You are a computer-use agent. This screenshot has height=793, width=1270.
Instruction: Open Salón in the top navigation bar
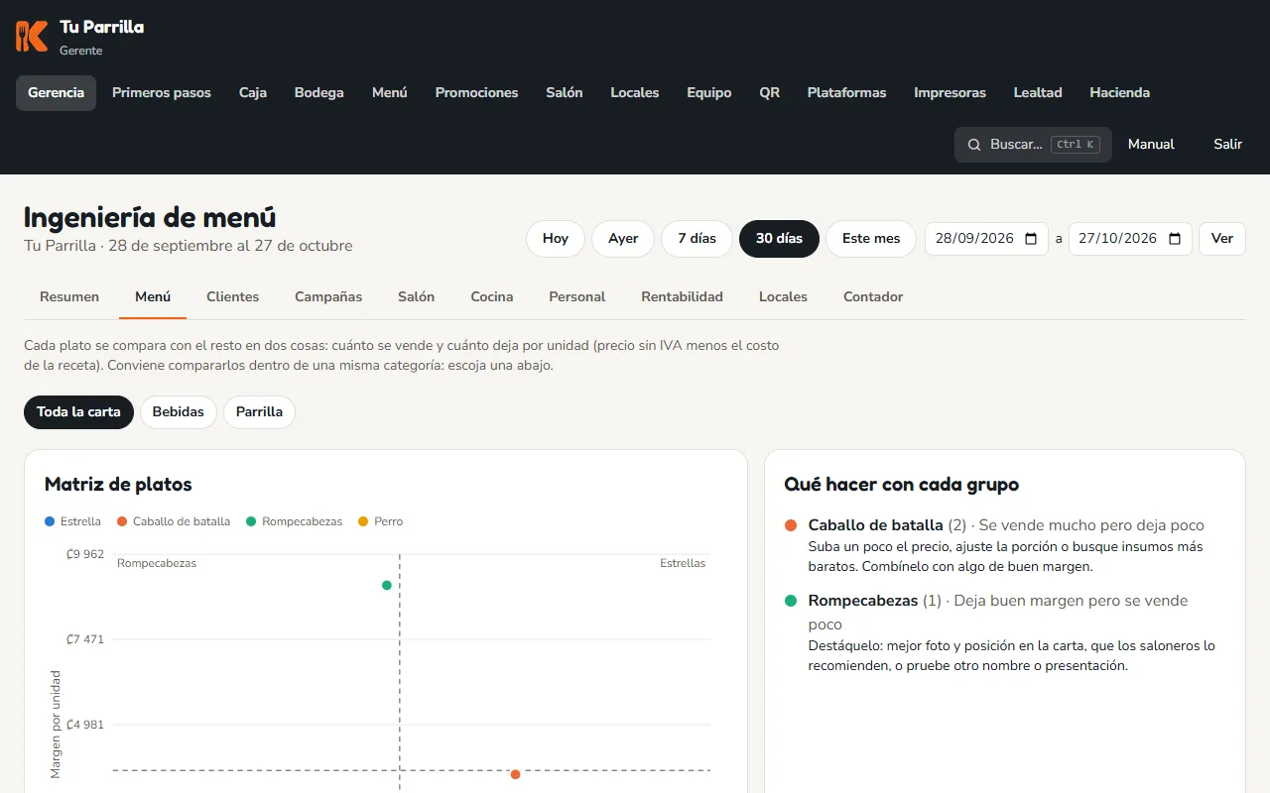pyautogui.click(x=565, y=93)
